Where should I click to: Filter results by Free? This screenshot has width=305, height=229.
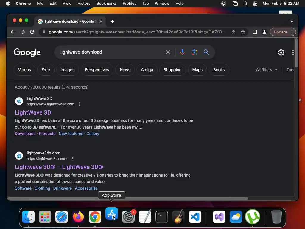[46, 70]
